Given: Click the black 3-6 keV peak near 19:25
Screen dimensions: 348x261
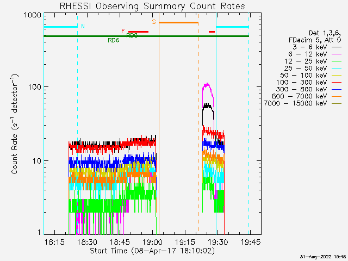Looking at the screenshot, I should [x=208, y=105].
